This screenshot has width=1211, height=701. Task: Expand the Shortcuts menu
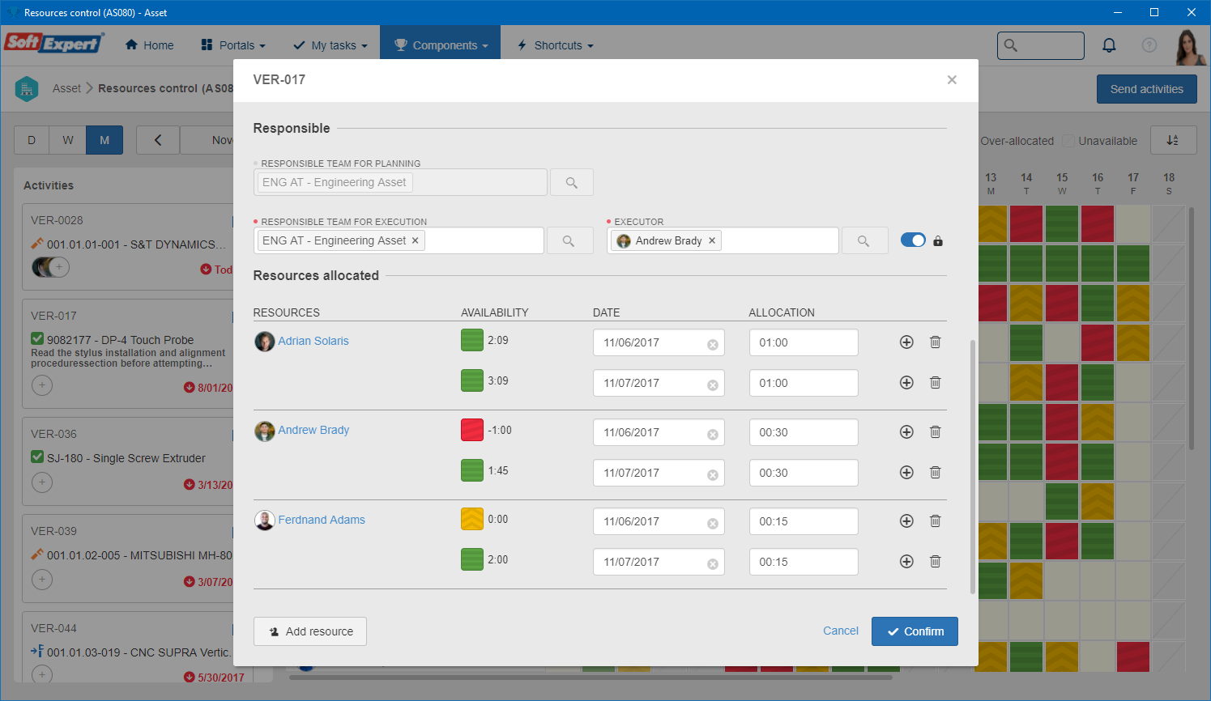click(555, 45)
